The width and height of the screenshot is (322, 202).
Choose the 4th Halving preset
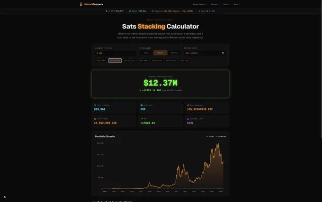(x=171, y=61)
